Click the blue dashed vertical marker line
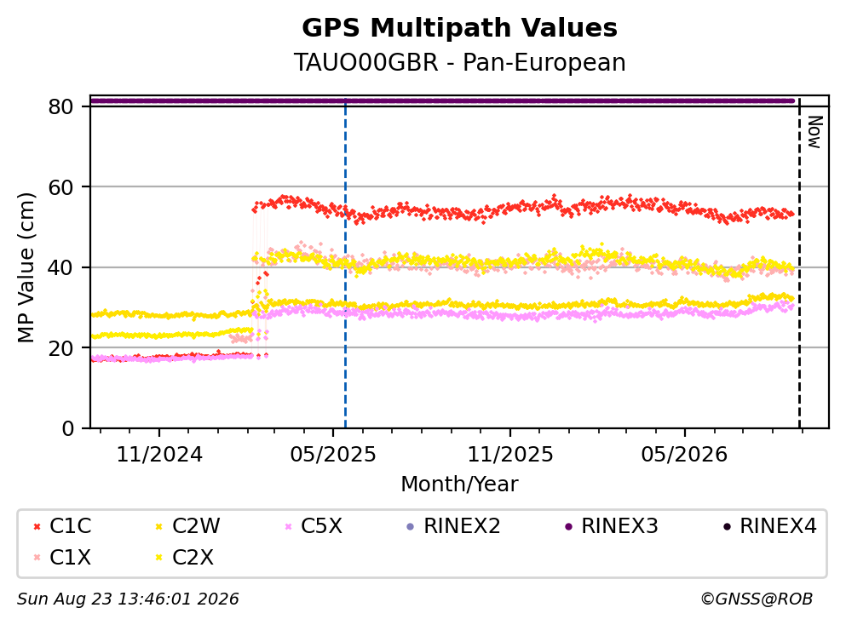Image resolution: width=846 pixels, height=625 pixels. pos(345,264)
